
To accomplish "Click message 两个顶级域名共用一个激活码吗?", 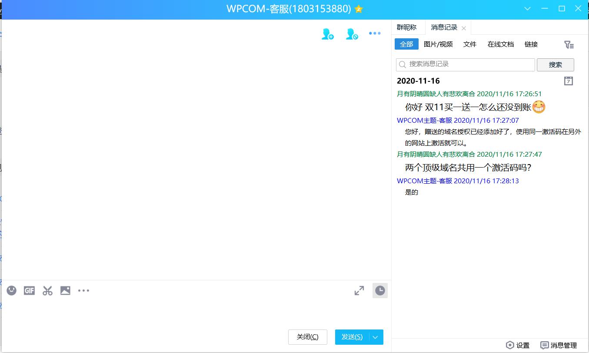I will point(469,168).
